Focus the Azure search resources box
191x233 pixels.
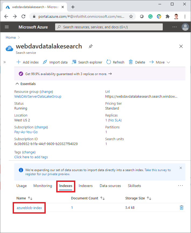(x=109, y=27)
